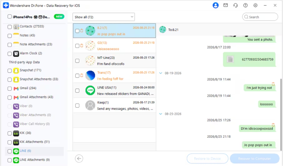Click the grey avatar of Keep chat
The height and width of the screenshot is (166, 283).
pos(90,105)
